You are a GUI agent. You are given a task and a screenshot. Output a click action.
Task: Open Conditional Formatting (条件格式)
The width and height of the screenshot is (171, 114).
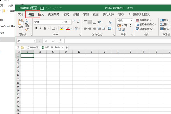point(147,20)
